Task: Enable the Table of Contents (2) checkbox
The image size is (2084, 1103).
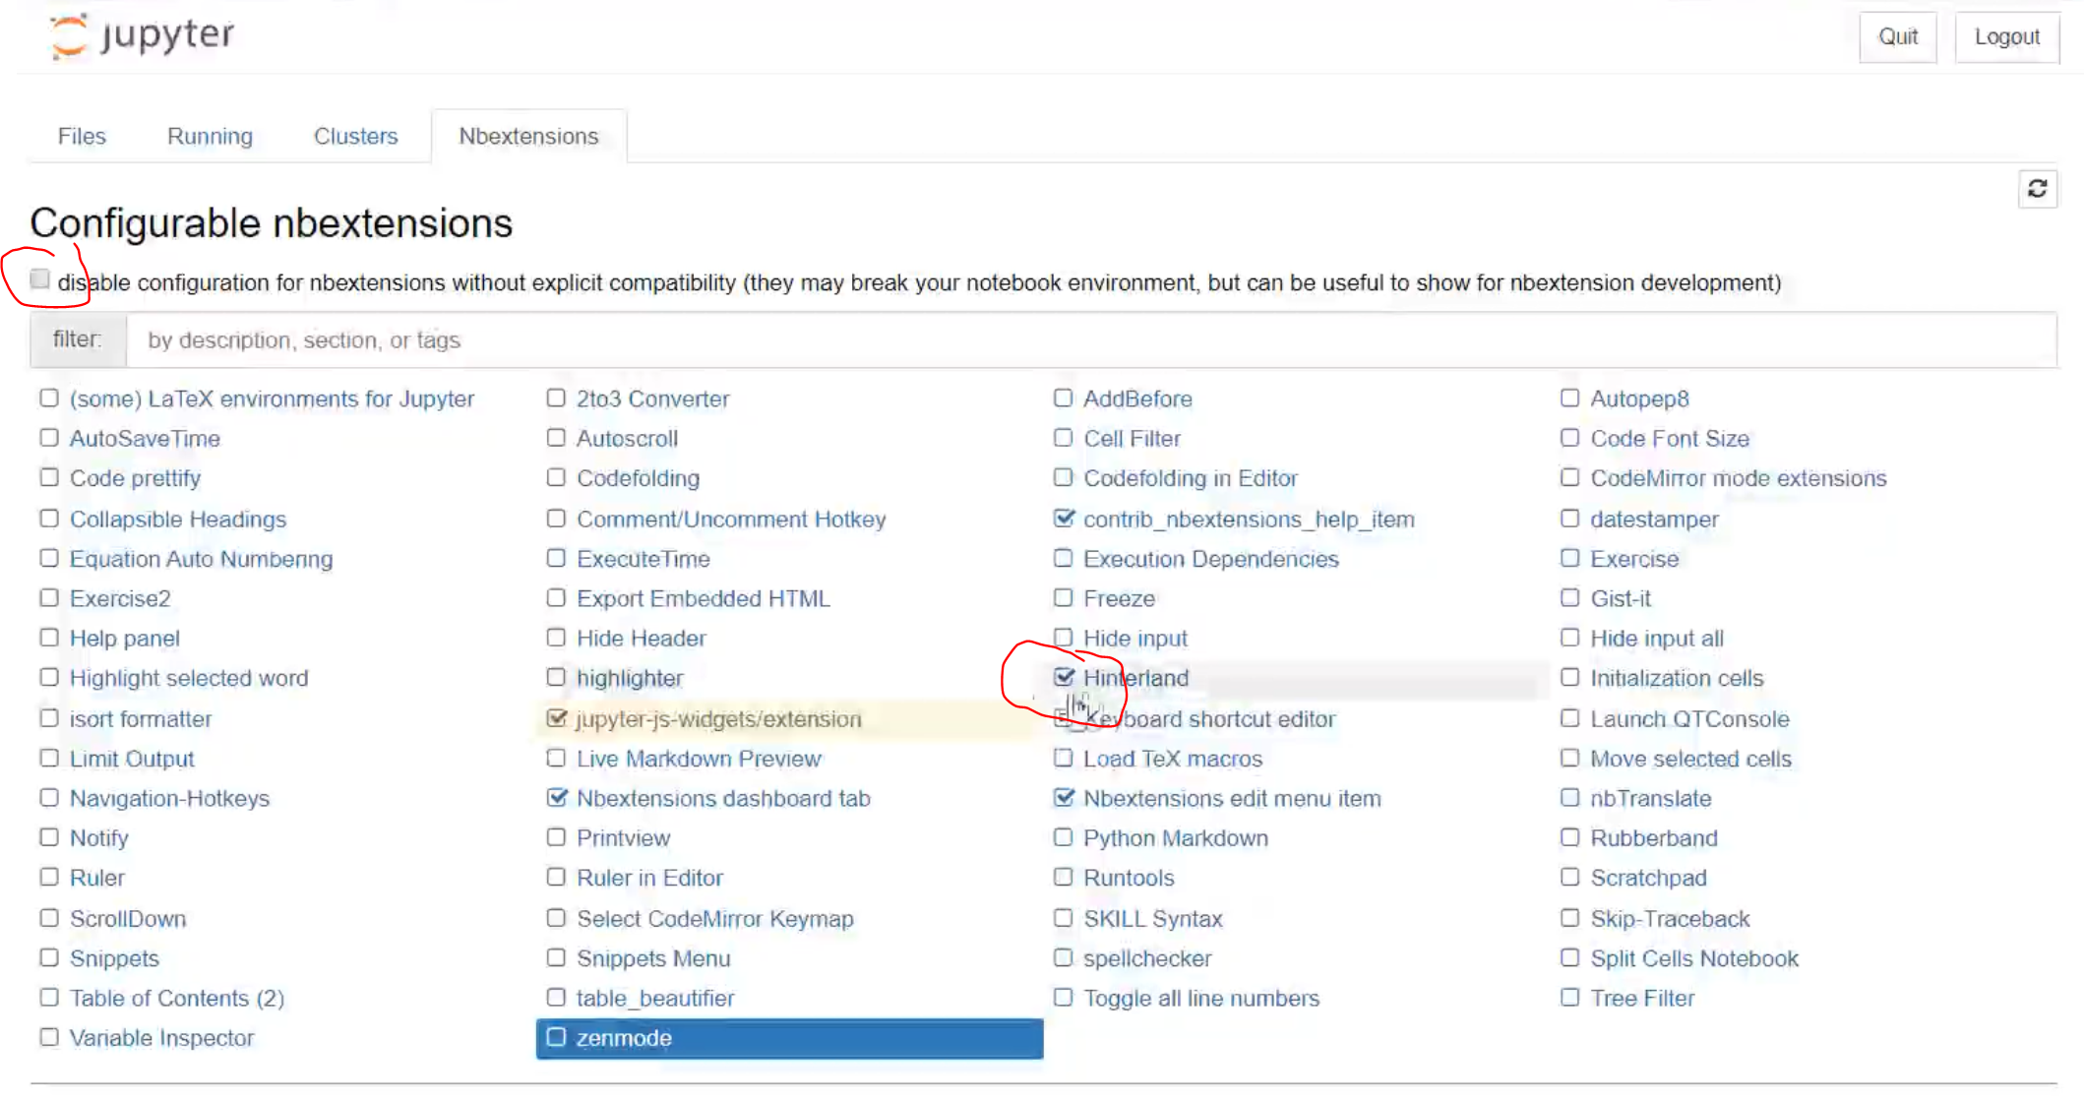Action: [x=49, y=997]
